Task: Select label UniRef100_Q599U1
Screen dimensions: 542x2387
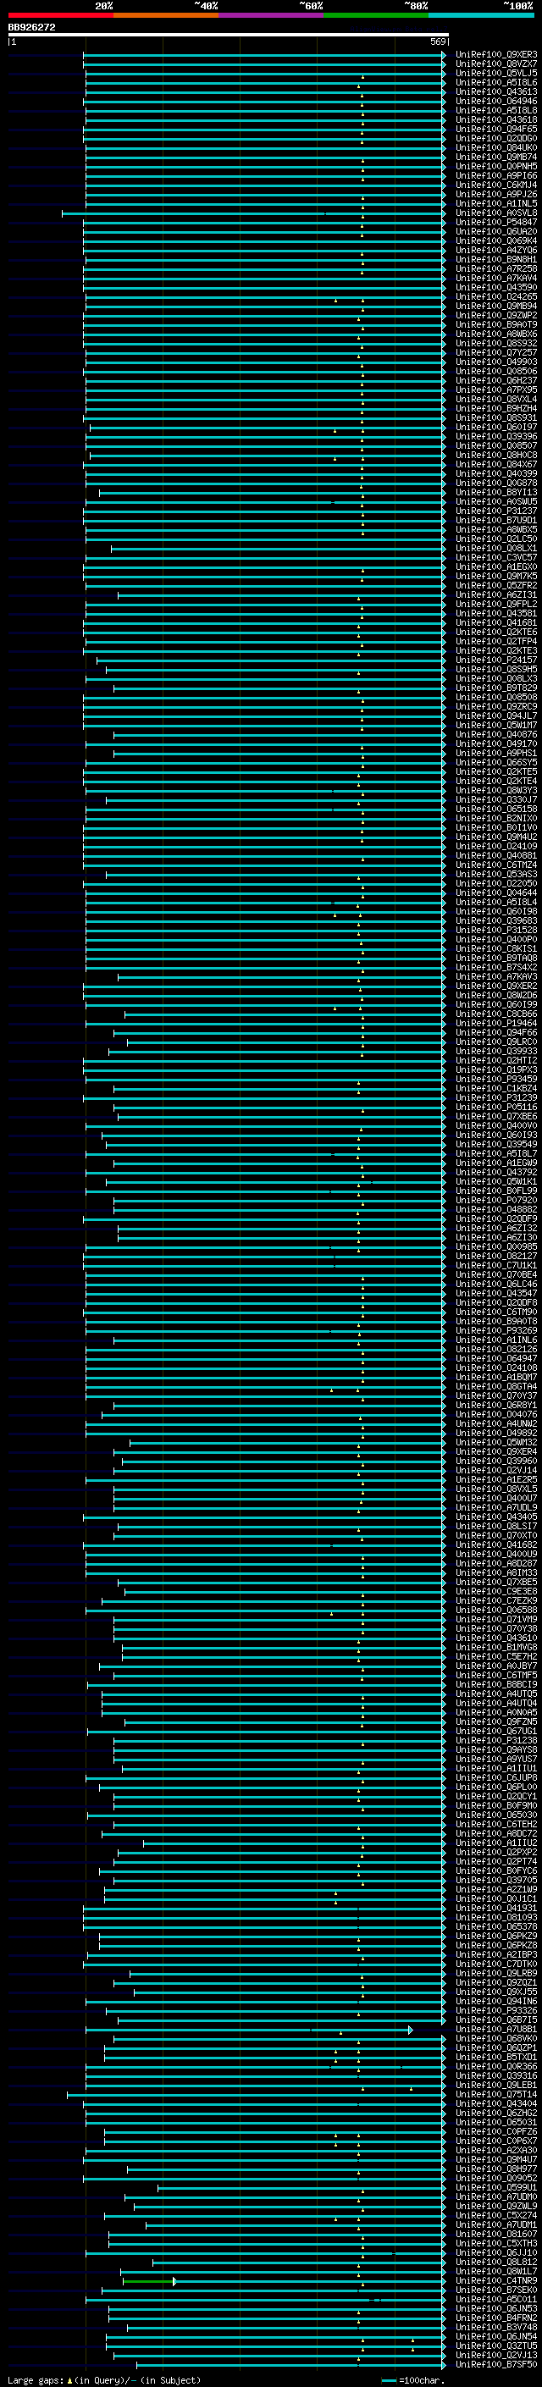Action: (495, 2188)
